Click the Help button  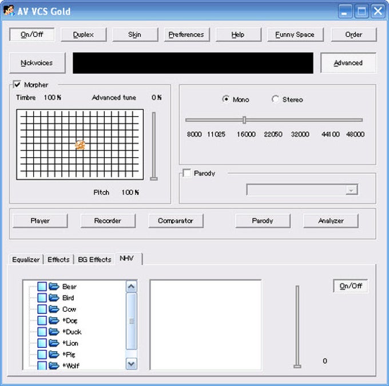[238, 34]
